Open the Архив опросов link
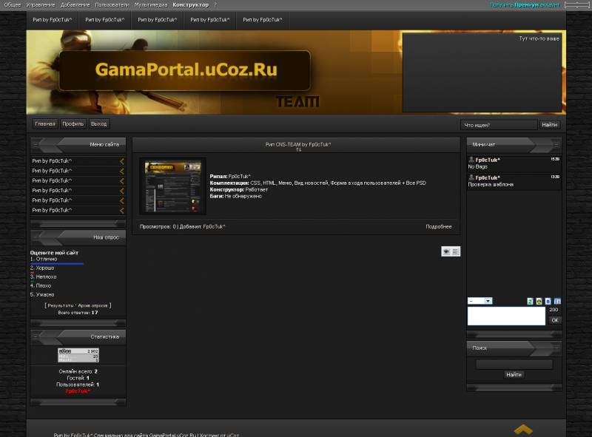This screenshot has width=592, height=437. (93, 305)
